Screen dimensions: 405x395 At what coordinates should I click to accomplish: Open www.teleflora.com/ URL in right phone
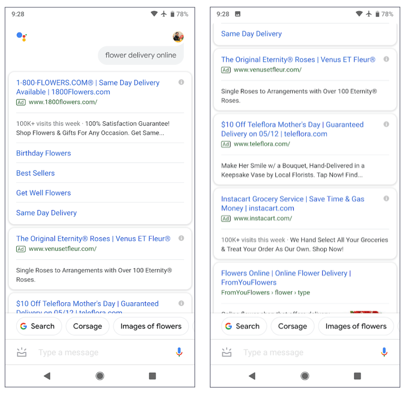click(x=262, y=144)
